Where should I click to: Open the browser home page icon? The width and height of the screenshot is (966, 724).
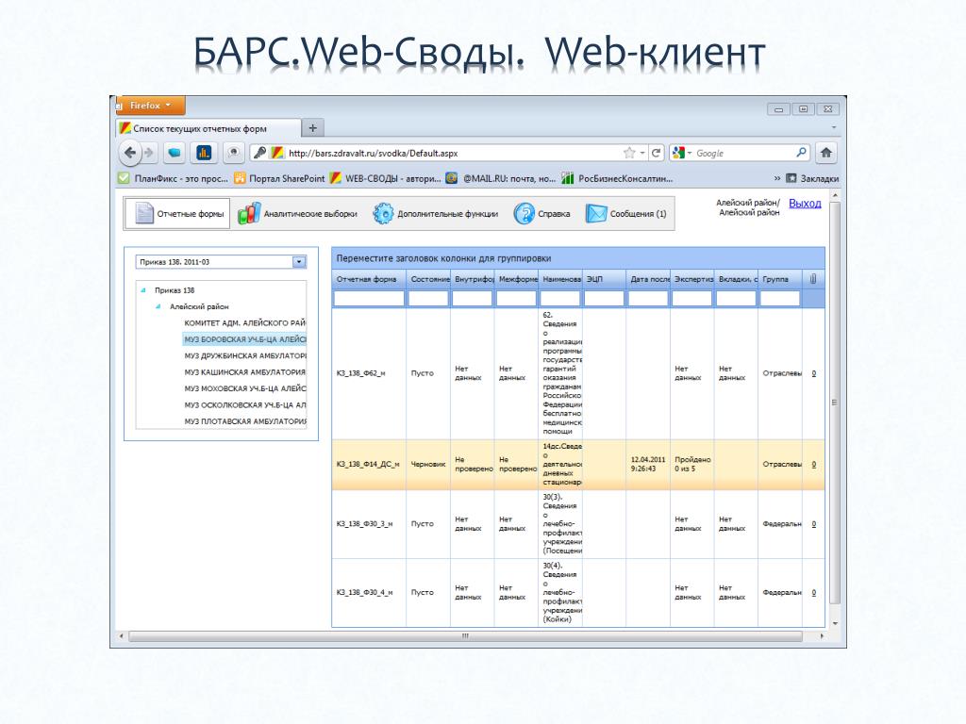point(826,153)
